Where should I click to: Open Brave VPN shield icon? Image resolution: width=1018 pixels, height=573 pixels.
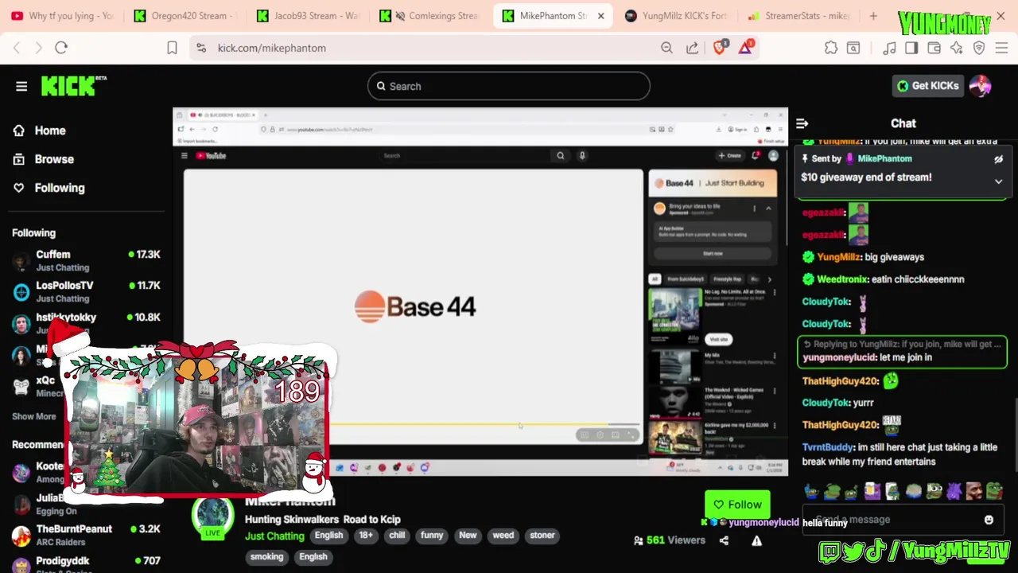[979, 48]
